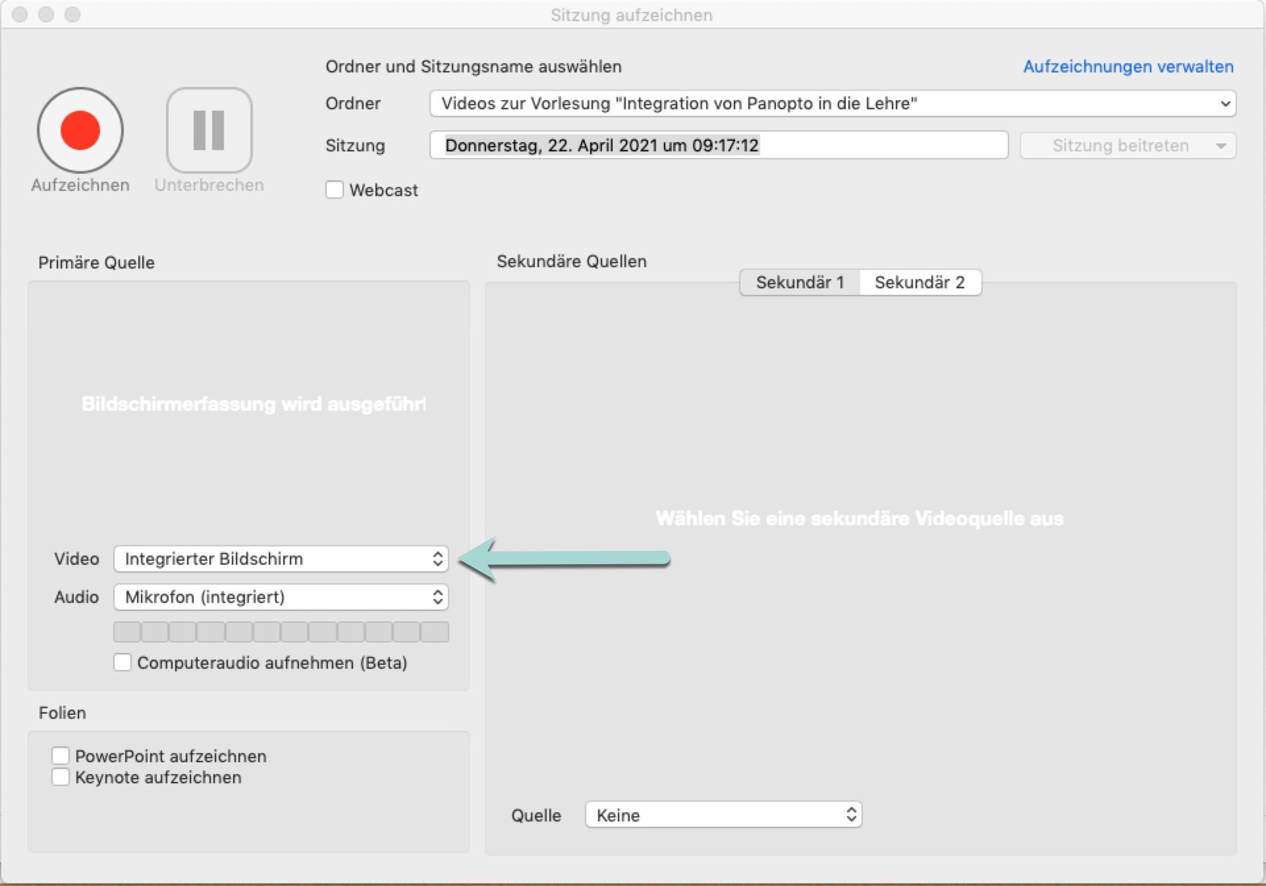Expand the Audio microphone dropdown
Image resolution: width=1266 pixels, height=886 pixels.
coord(281,597)
